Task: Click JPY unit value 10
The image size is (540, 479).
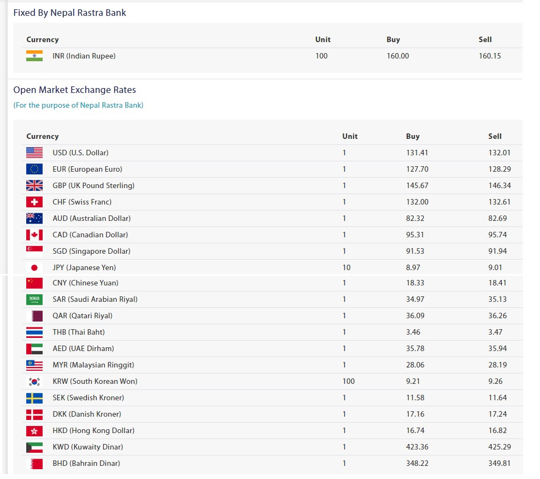Action: pos(347,267)
